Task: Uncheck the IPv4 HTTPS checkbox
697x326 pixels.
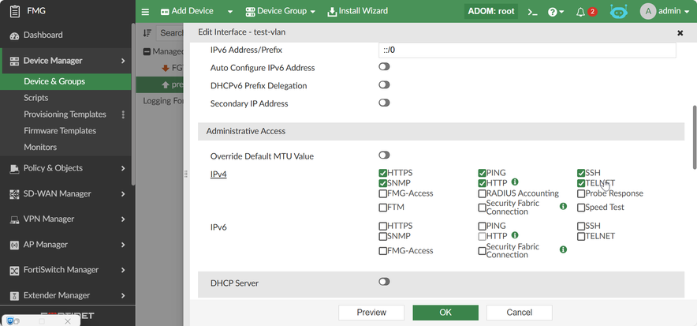Action: pyautogui.click(x=383, y=173)
